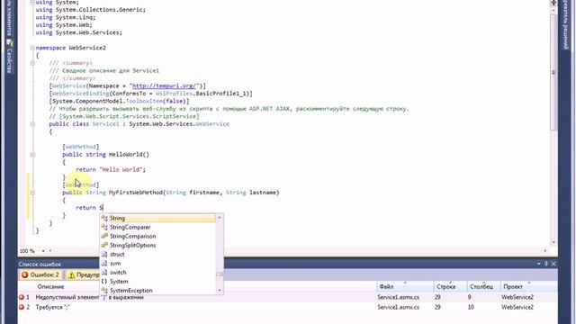
Task: Click the firstname parameter in the code
Action: coord(204,193)
